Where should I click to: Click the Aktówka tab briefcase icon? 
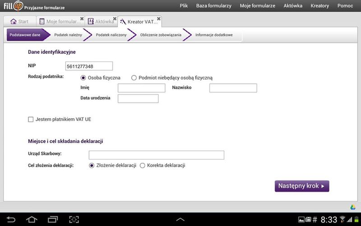pos(91,21)
